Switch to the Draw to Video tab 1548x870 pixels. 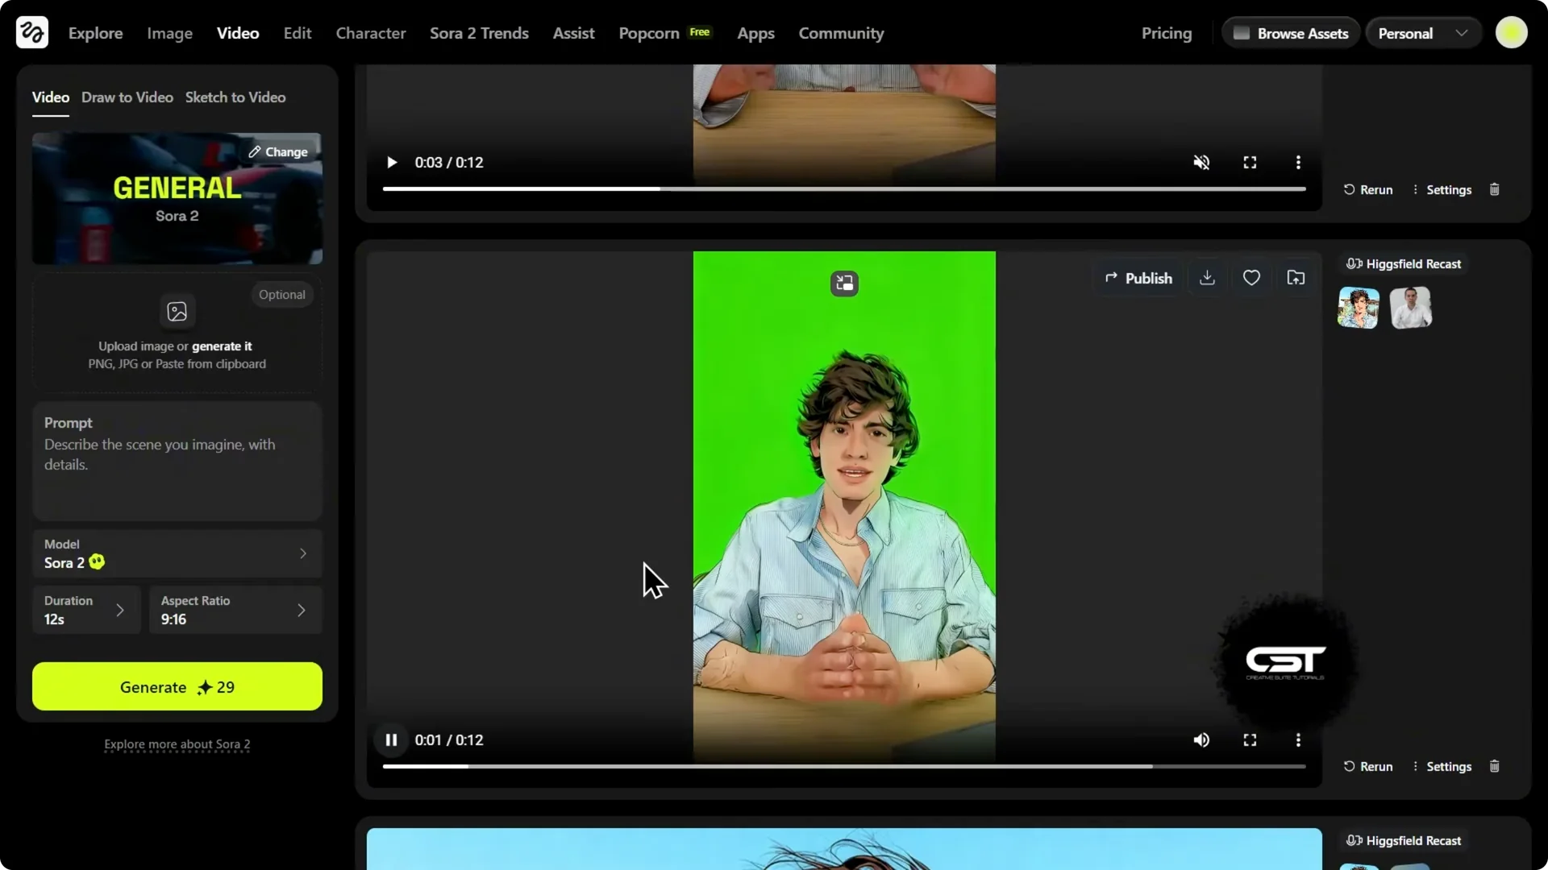point(127,97)
